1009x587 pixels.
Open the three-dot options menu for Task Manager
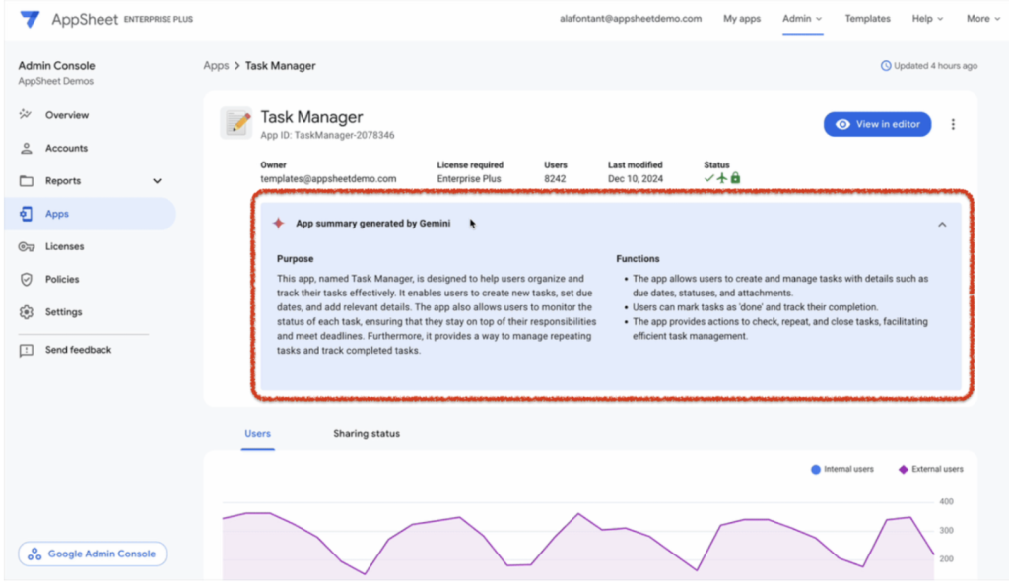tap(953, 124)
